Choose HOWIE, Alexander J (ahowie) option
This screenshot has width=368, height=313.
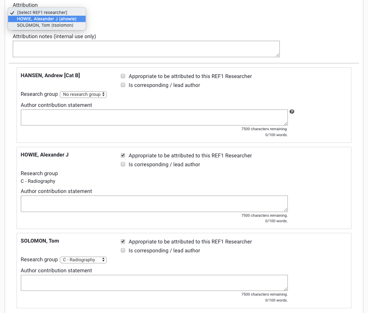47,19
